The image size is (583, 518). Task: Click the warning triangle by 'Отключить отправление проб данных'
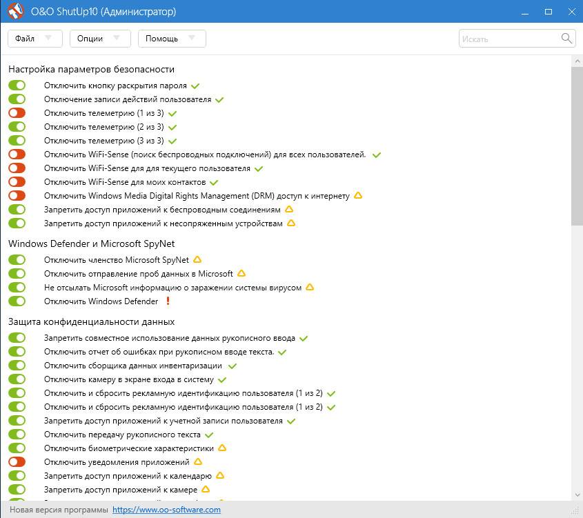tap(241, 273)
